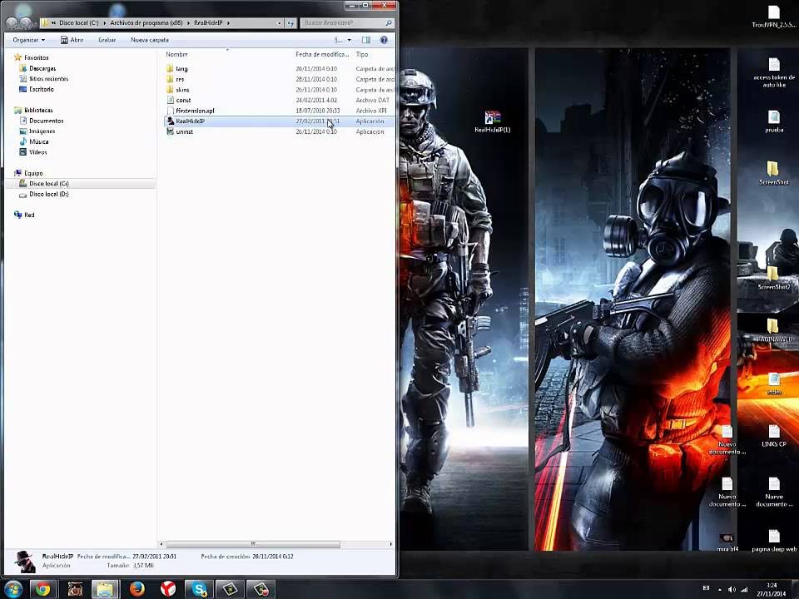Select Red in the navigation pane
Screen dimensions: 799x599
pos(29,215)
